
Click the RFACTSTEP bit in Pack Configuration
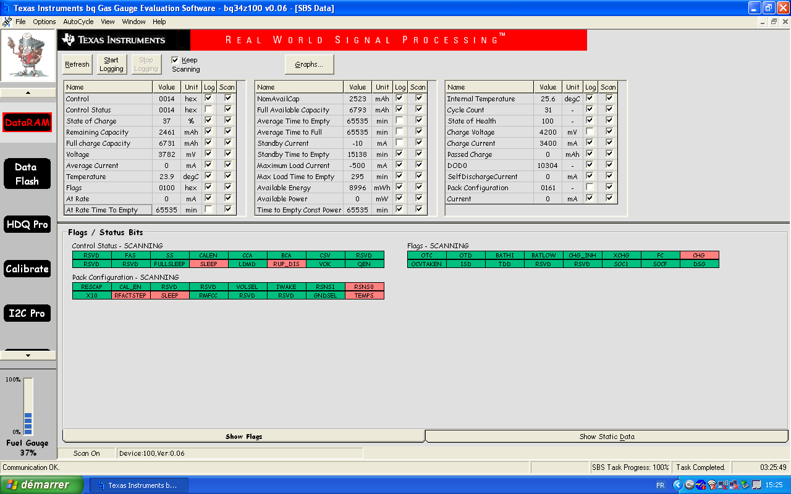click(x=131, y=296)
